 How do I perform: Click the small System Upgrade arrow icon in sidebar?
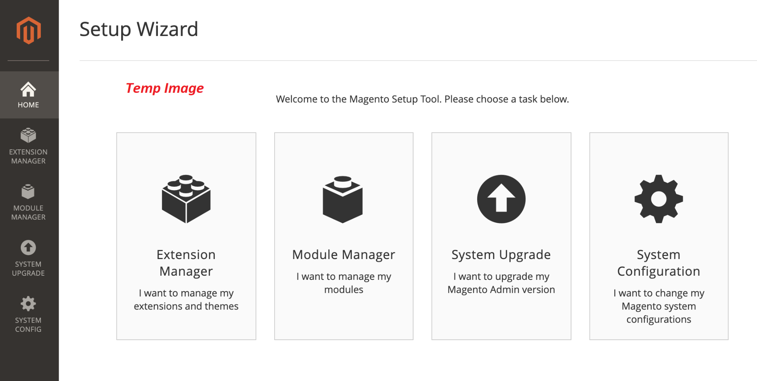pos(28,248)
